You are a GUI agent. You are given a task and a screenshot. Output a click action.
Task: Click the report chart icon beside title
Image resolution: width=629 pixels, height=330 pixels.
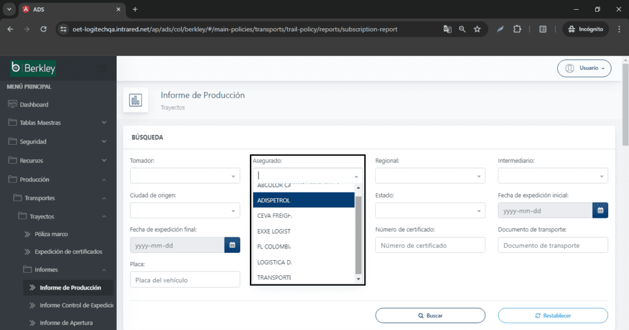coord(136,100)
